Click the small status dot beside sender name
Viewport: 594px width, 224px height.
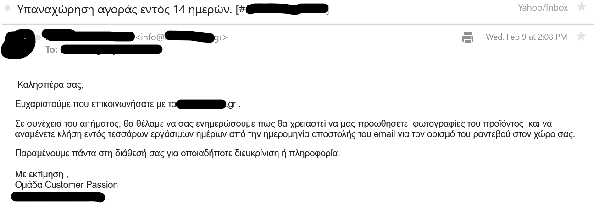pos(38,37)
